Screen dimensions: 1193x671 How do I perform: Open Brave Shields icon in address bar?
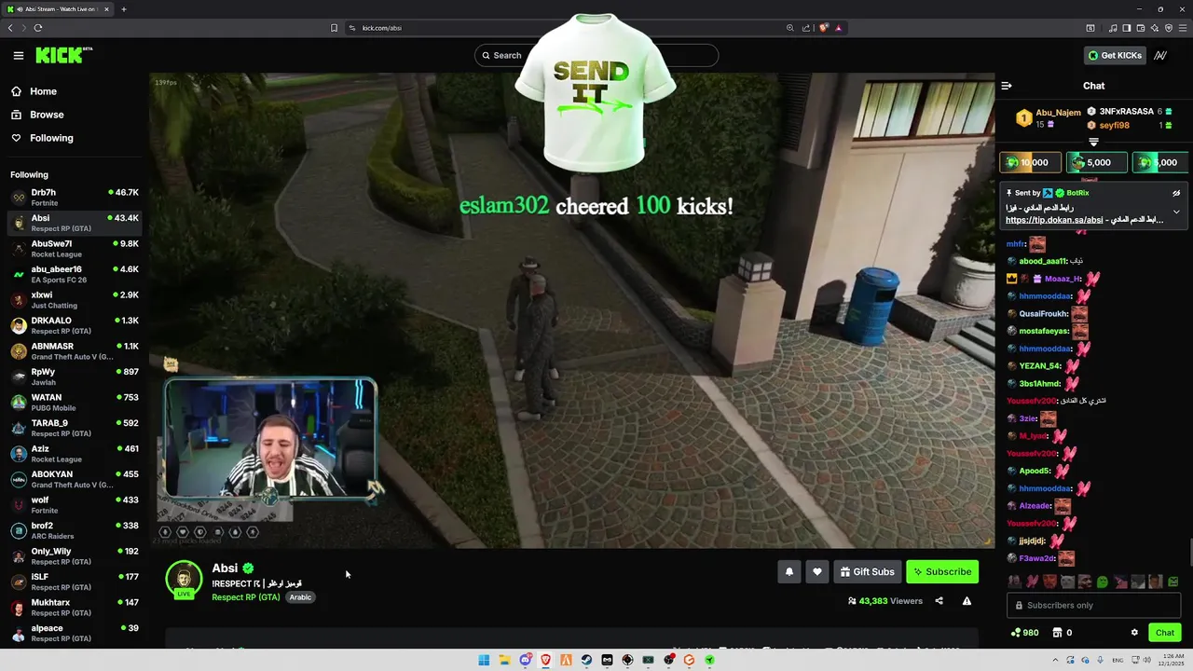pyautogui.click(x=823, y=28)
